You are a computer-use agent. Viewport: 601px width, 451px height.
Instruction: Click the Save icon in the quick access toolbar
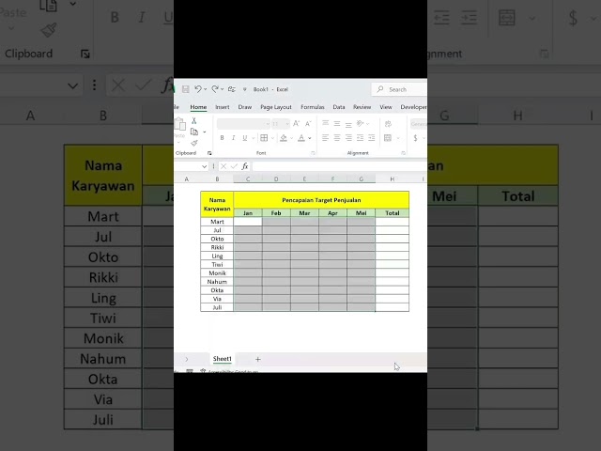(186, 89)
